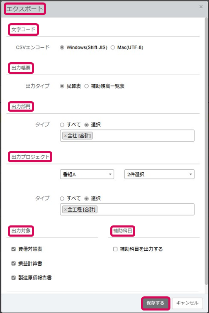Set project type to すべて
The image size is (209, 313).
click(62, 198)
